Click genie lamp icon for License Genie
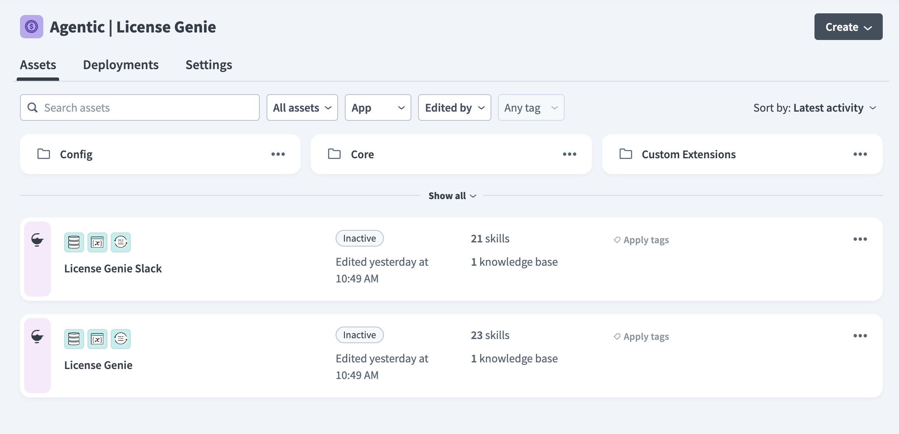Viewport: 899px width, 434px height. 37,337
